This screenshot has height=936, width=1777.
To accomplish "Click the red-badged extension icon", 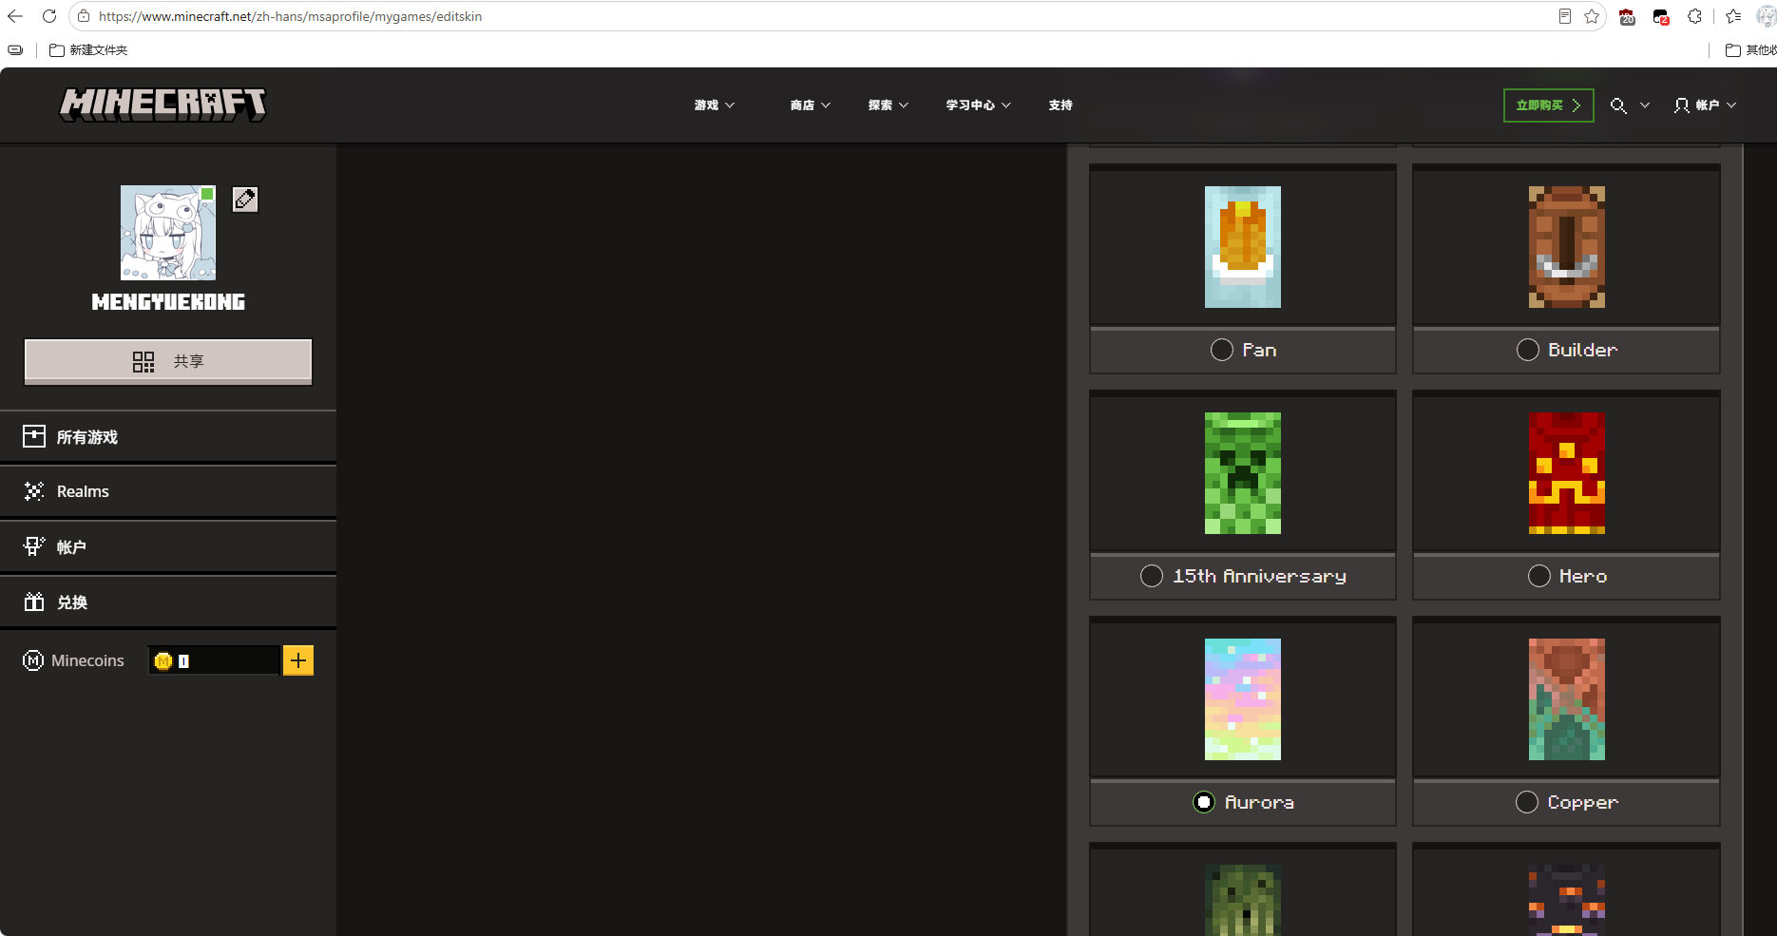I will click(x=1661, y=16).
